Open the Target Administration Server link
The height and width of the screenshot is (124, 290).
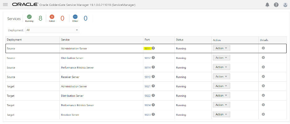pyautogui.click(x=74, y=86)
